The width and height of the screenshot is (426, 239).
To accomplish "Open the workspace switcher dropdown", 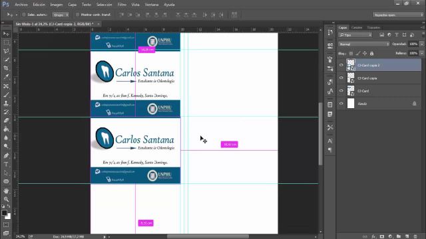I will 398,15.
